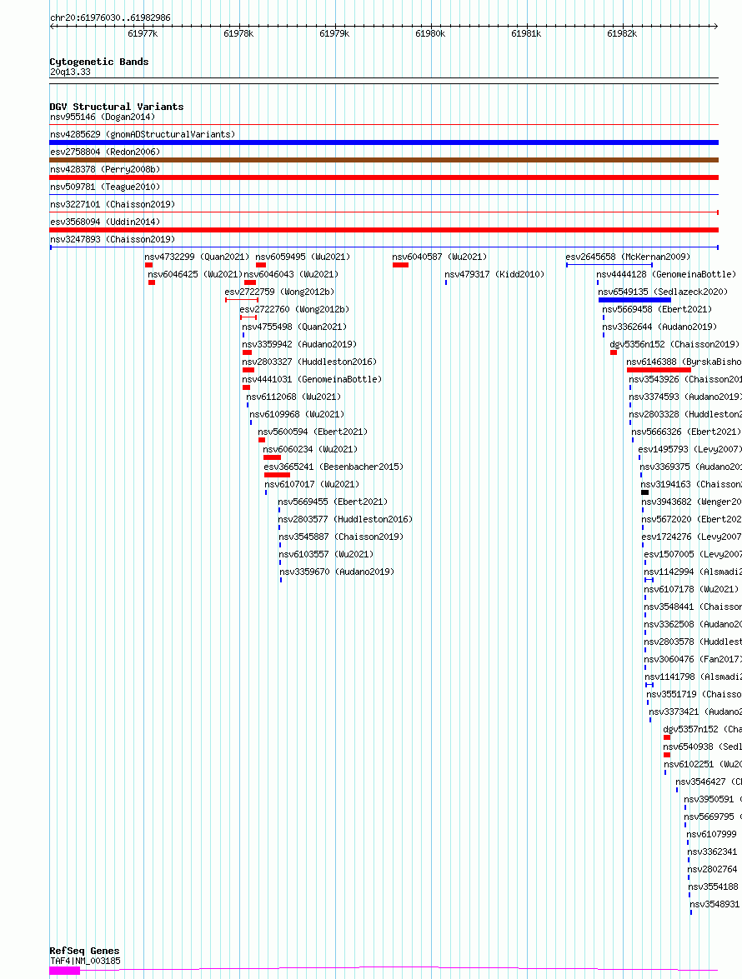This screenshot has width=742, height=979.
Task: Click nsv3545887 (Chaisson2019) label
Action: click(x=341, y=537)
